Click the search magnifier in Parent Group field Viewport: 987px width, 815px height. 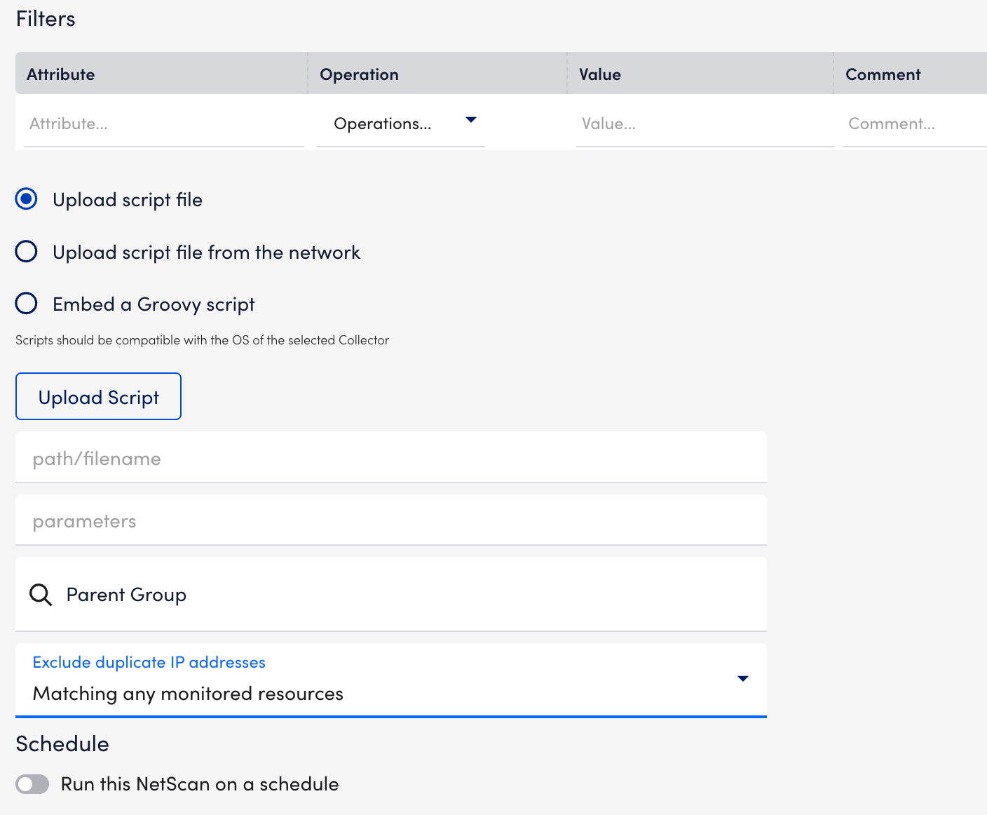coord(40,594)
